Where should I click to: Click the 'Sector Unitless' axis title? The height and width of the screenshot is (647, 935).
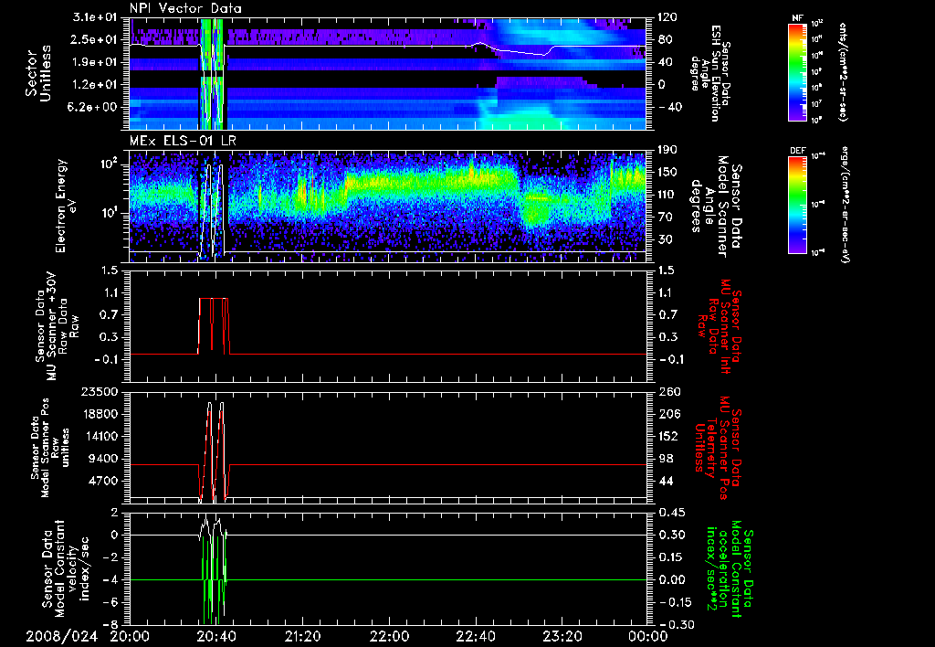click(38, 73)
